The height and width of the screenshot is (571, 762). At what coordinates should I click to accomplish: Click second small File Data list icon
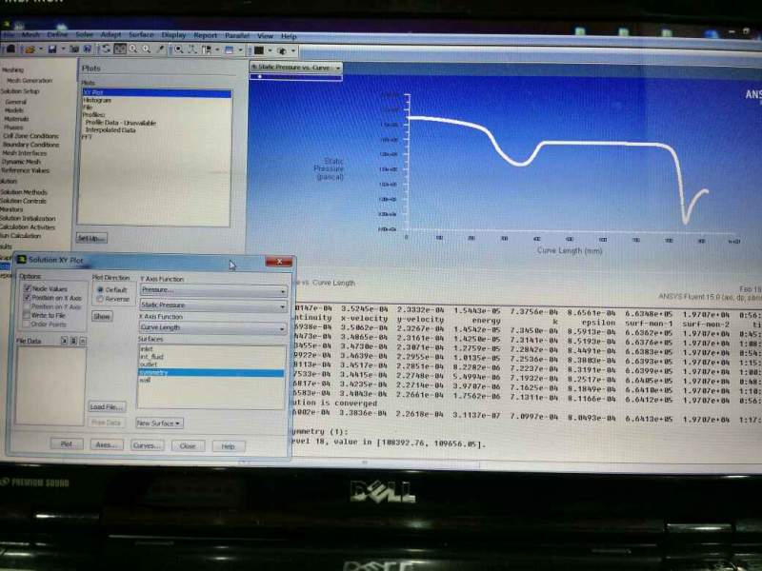[73, 341]
